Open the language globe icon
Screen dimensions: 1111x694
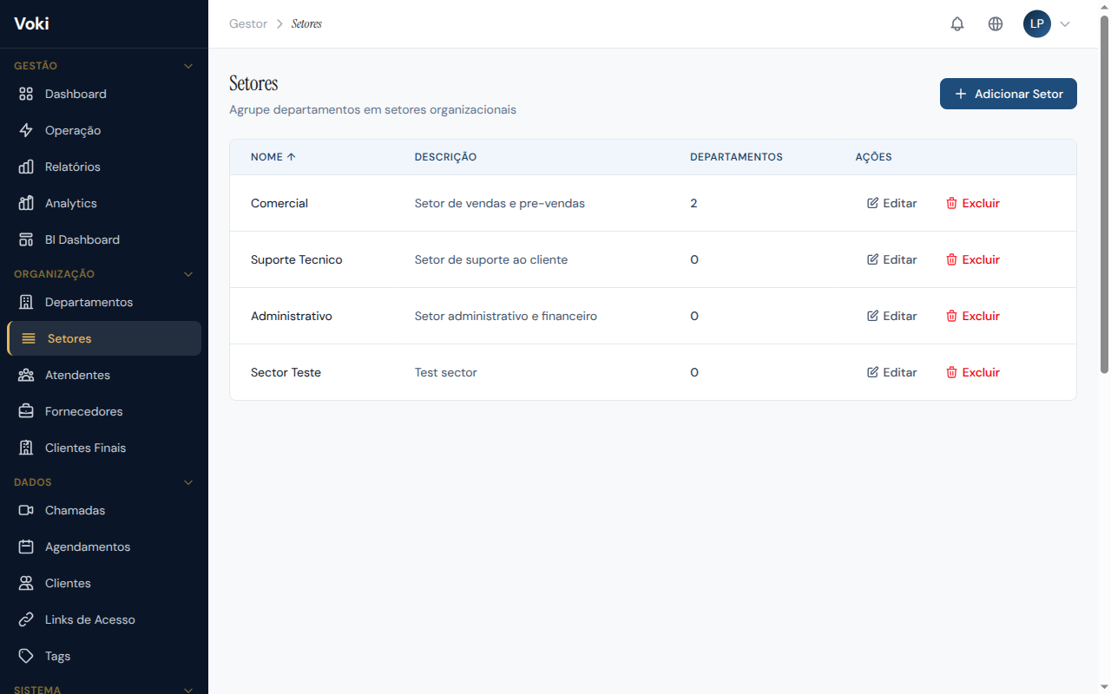tap(996, 24)
